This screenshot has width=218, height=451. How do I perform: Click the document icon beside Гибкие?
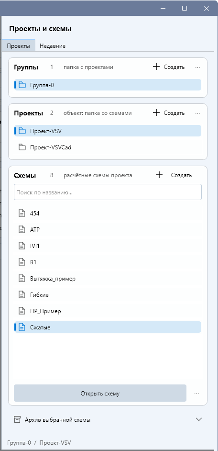22,294
